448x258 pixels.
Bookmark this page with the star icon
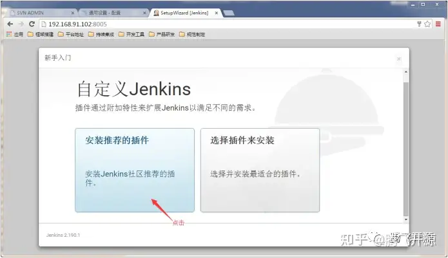427,24
